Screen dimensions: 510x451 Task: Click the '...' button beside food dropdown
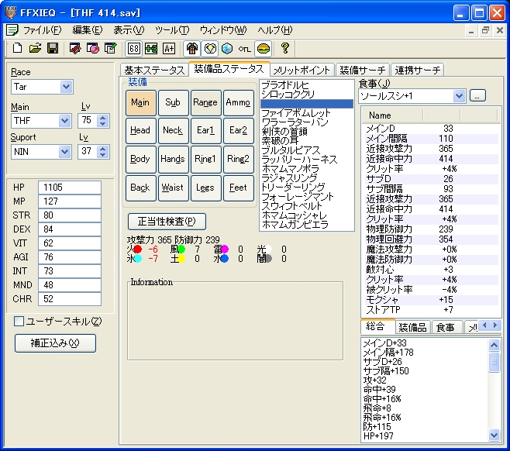(x=477, y=96)
